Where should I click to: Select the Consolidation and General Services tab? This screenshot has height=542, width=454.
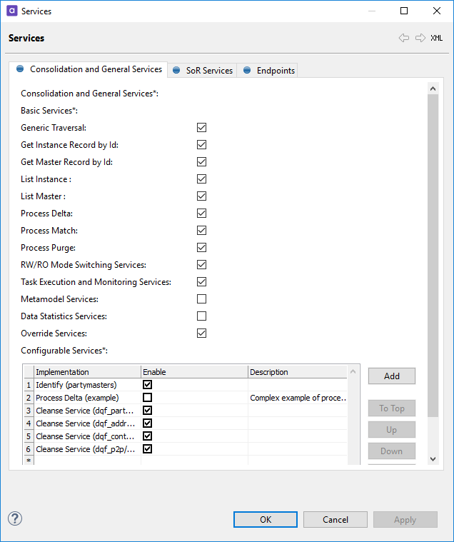point(89,69)
